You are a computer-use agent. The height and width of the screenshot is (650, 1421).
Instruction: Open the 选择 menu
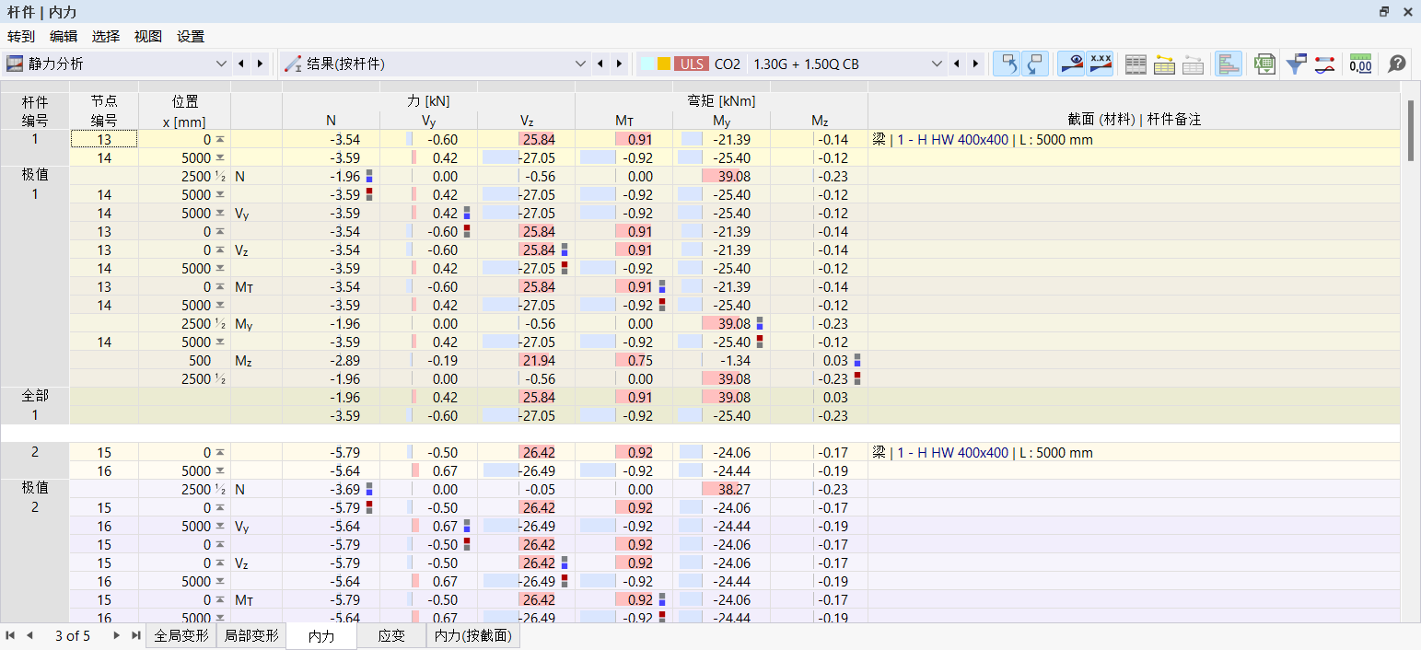click(x=106, y=37)
